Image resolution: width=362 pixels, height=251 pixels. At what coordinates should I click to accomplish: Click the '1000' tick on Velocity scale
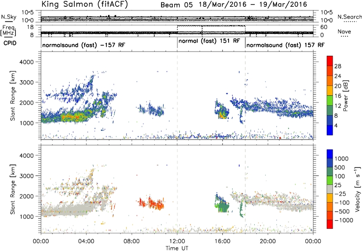(342, 159)
